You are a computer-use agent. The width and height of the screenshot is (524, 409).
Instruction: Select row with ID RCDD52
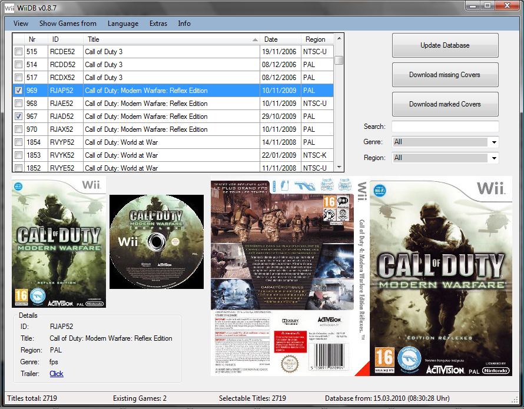click(173, 65)
